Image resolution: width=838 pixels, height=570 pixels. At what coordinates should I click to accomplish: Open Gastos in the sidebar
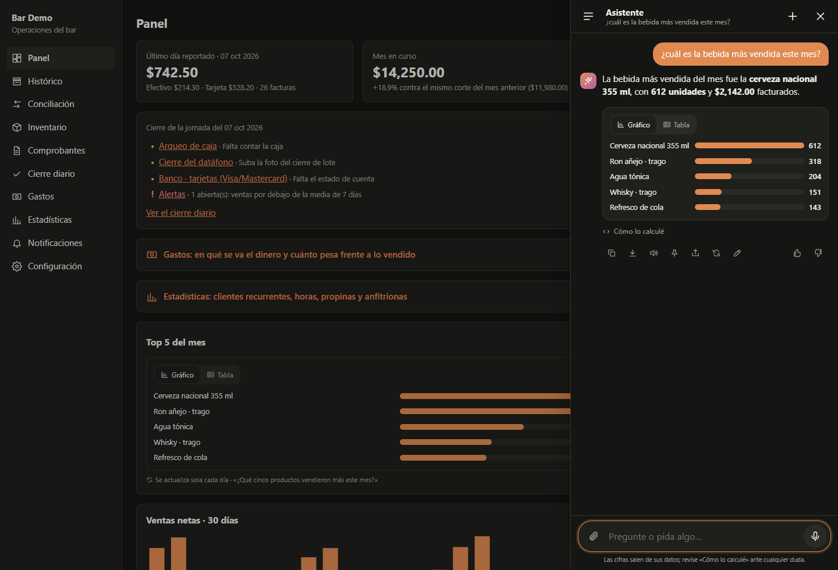coord(61,197)
